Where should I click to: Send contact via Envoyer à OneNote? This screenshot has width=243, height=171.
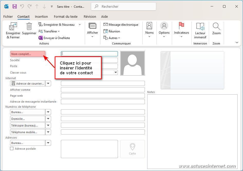point(54,38)
